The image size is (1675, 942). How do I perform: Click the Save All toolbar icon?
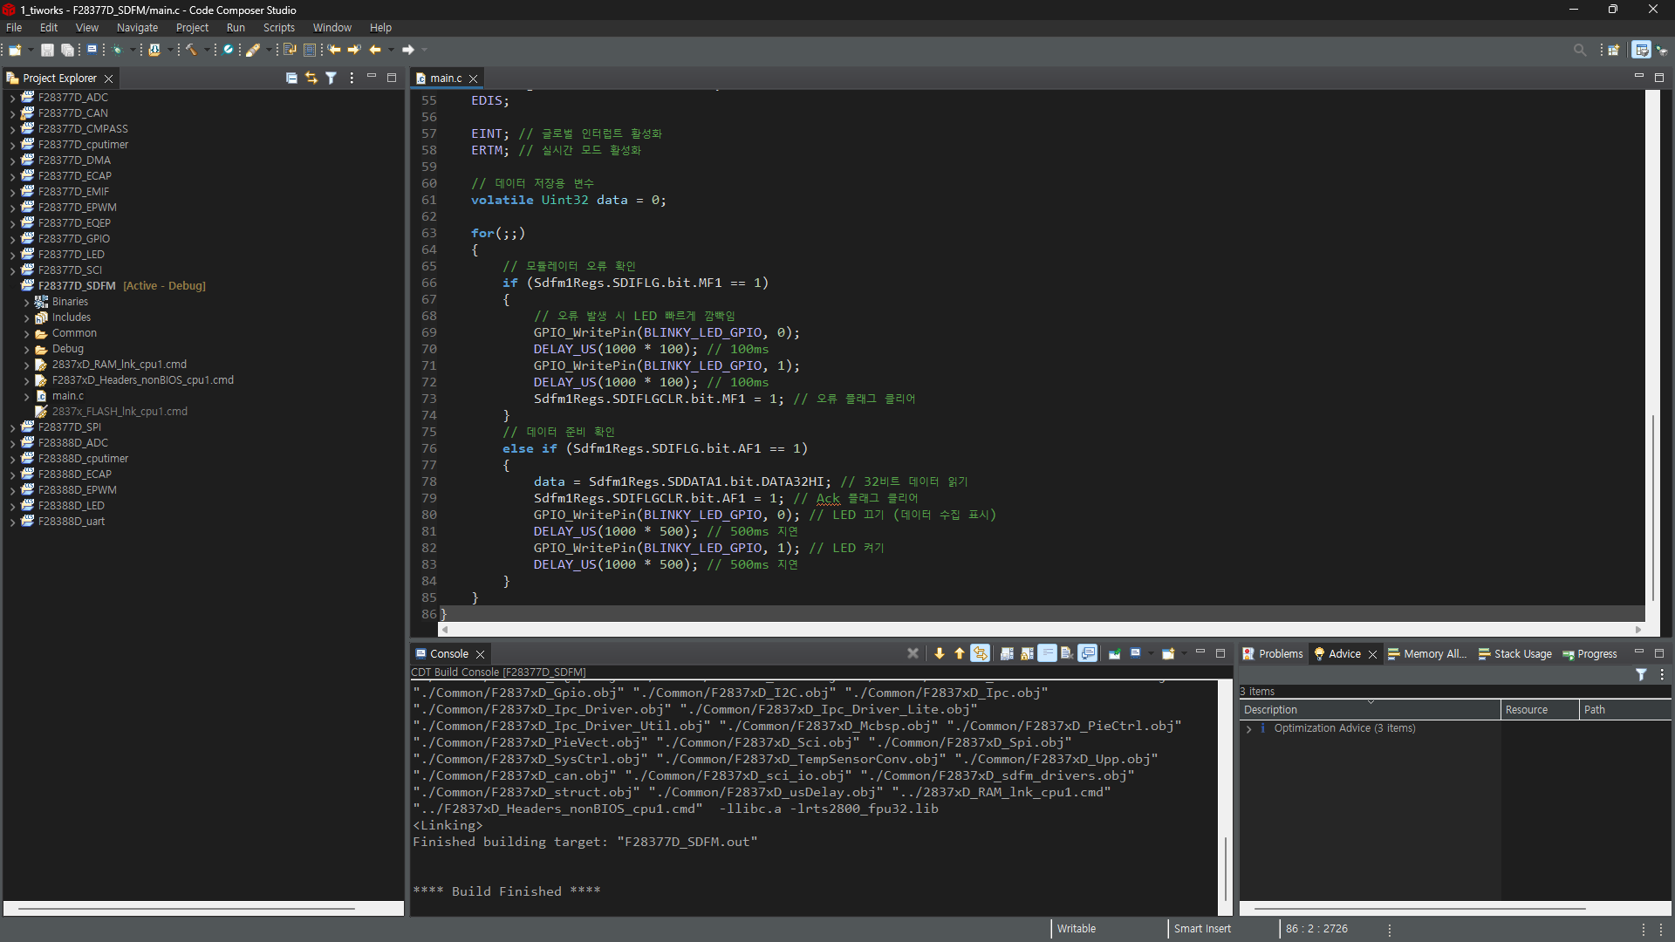[68, 50]
